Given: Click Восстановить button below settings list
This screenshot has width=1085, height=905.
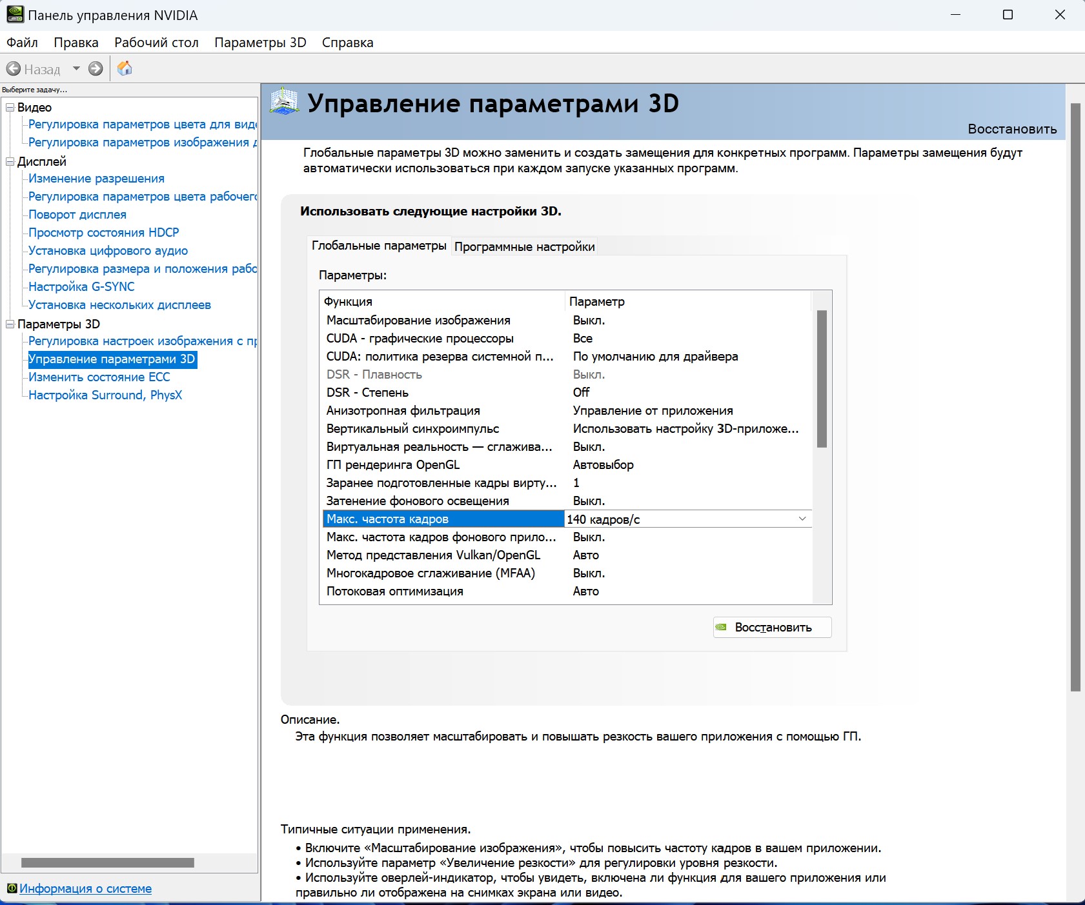Looking at the screenshot, I should pyautogui.click(x=772, y=628).
